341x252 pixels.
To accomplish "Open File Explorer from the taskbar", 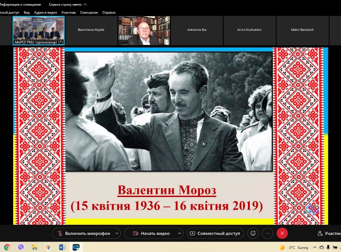I will coord(34,247).
